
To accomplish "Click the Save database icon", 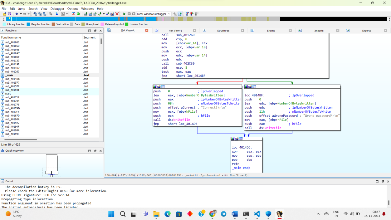I will point(9,14).
